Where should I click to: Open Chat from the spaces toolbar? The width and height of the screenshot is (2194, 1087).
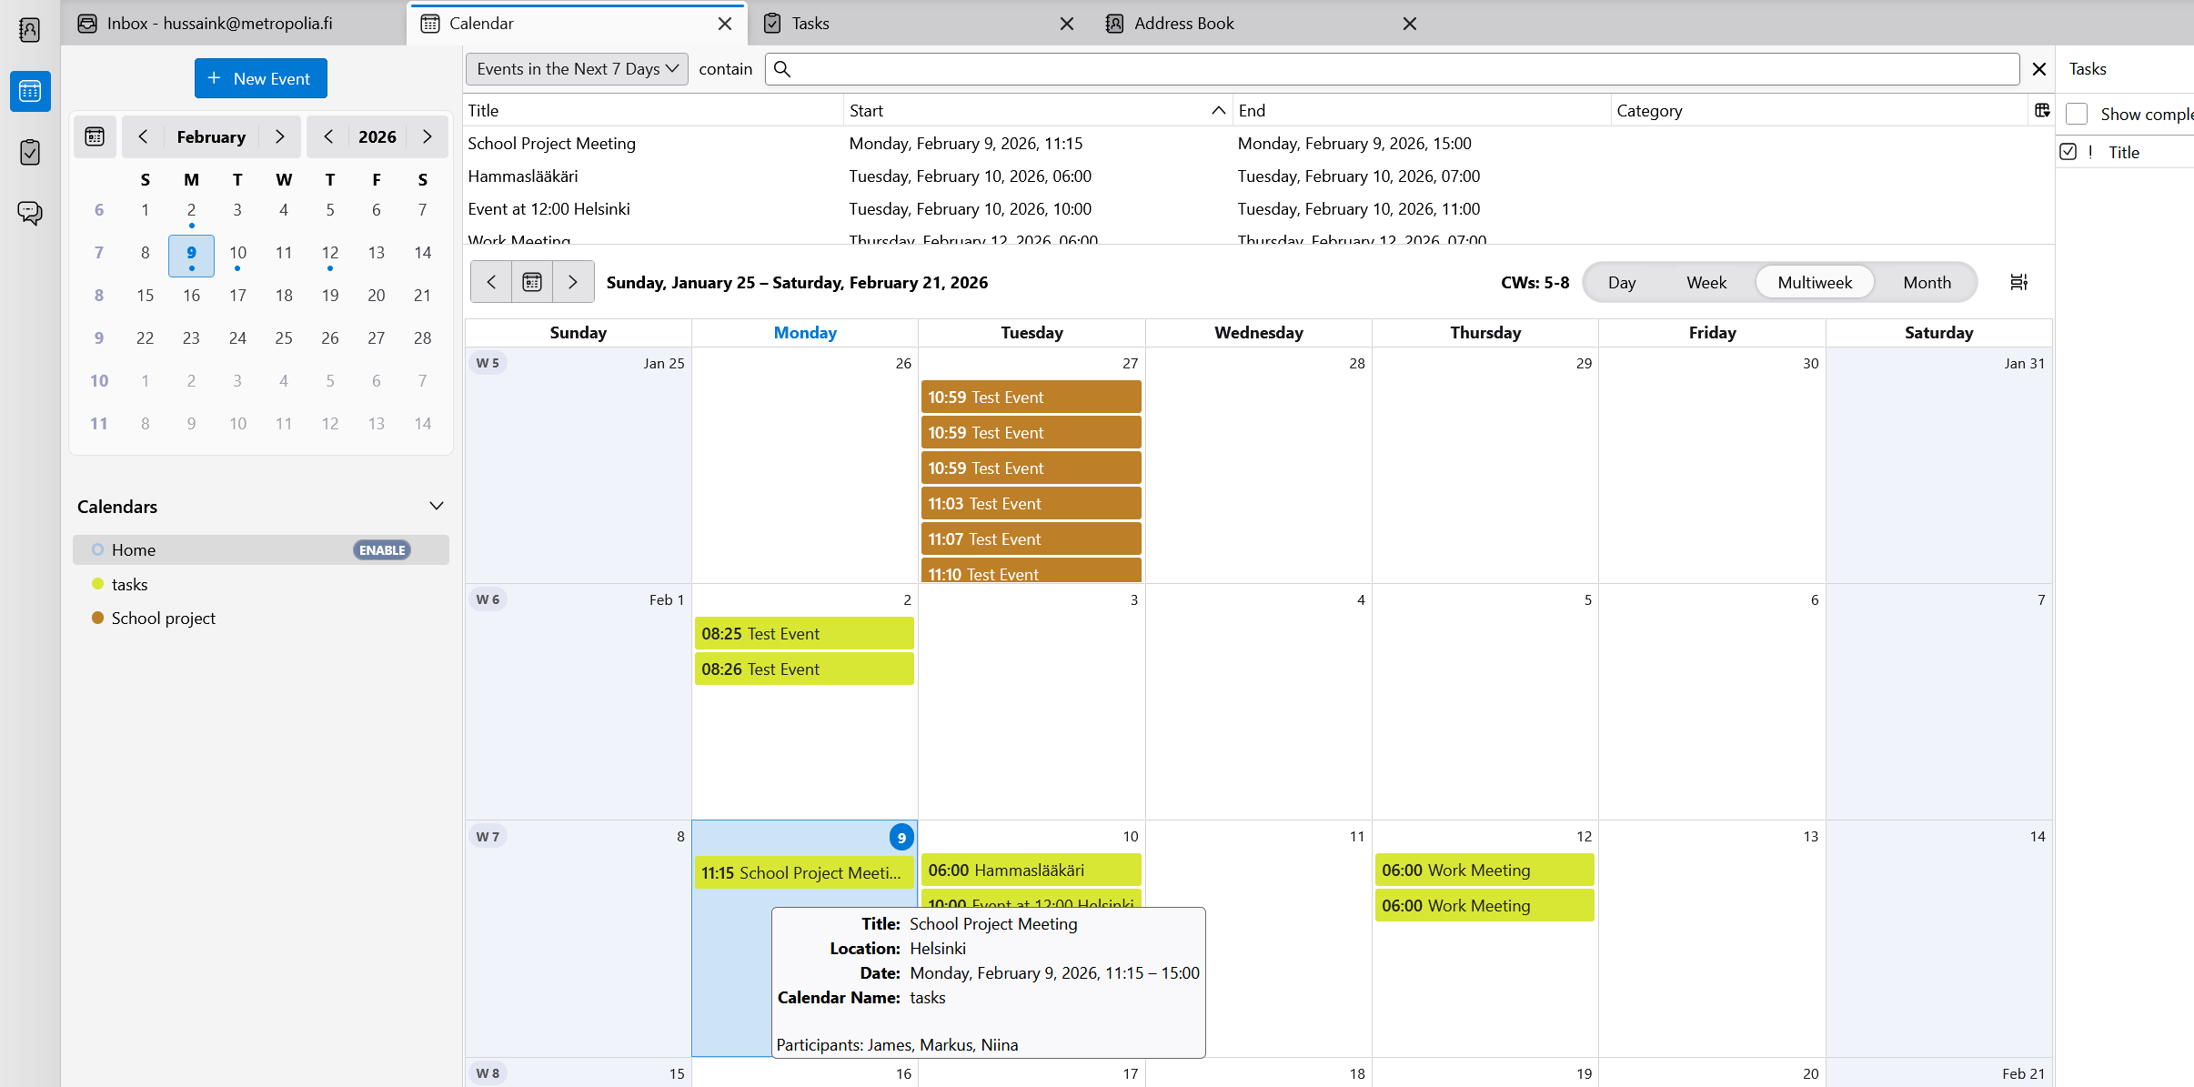30,213
